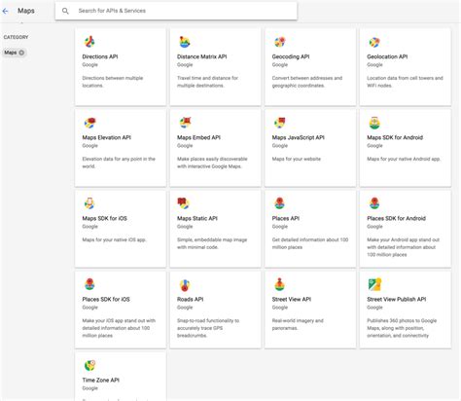Screen dimensions: 461x401
Task: Click the search magnifier icon
Action: 65,11
